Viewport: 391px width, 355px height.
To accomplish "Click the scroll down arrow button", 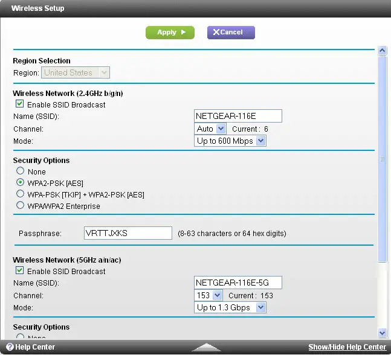I will [x=382, y=333].
